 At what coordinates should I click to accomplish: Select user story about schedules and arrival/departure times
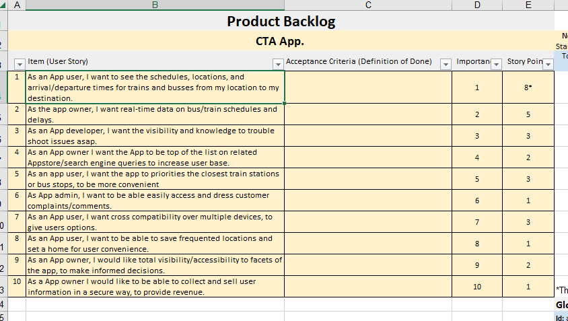coord(155,87)
